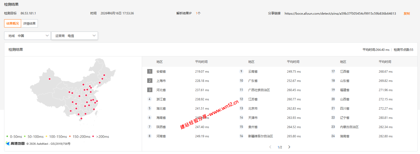Click rank badge 5 for 湖北省
The width and height of the screenshot is (420, 154).
(150, 108)
